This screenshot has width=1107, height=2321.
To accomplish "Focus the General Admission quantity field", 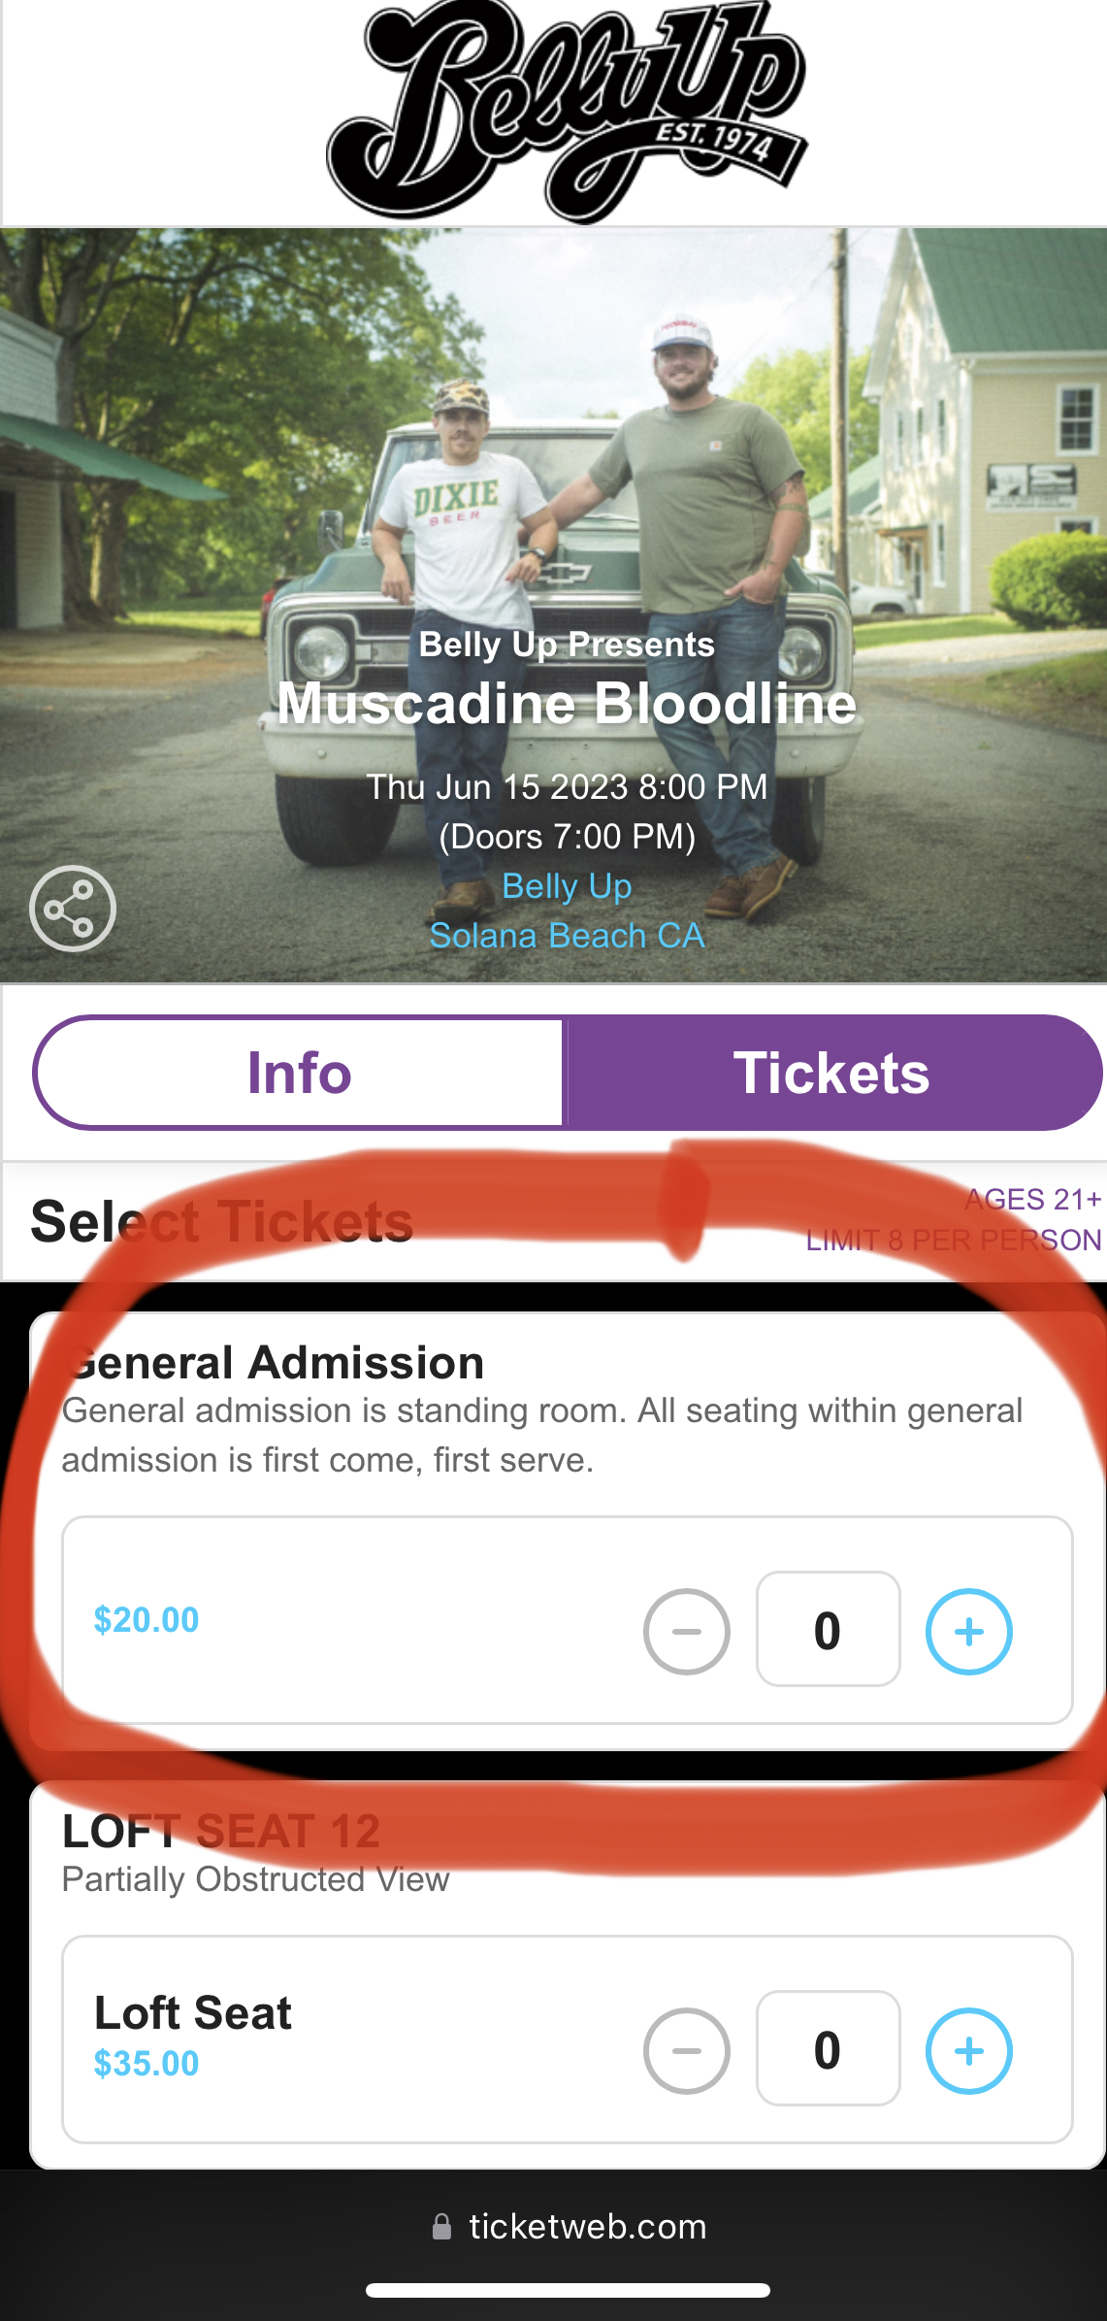I will point(828,1630).
